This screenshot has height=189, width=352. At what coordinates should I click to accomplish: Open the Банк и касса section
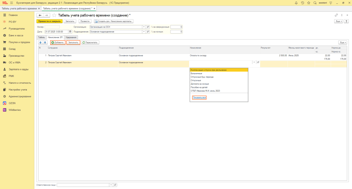[x=16, y=35]
